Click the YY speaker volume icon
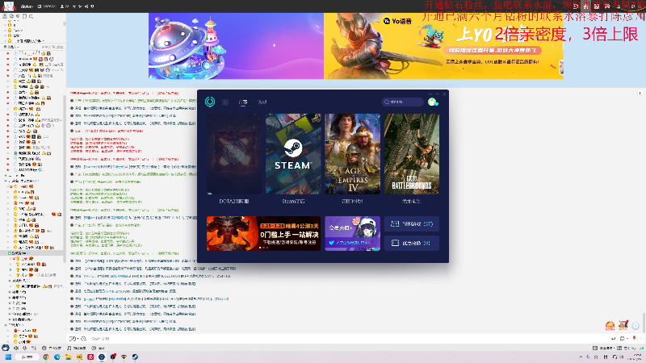This screenshot has width=646, height=363. tap(16, 348)
